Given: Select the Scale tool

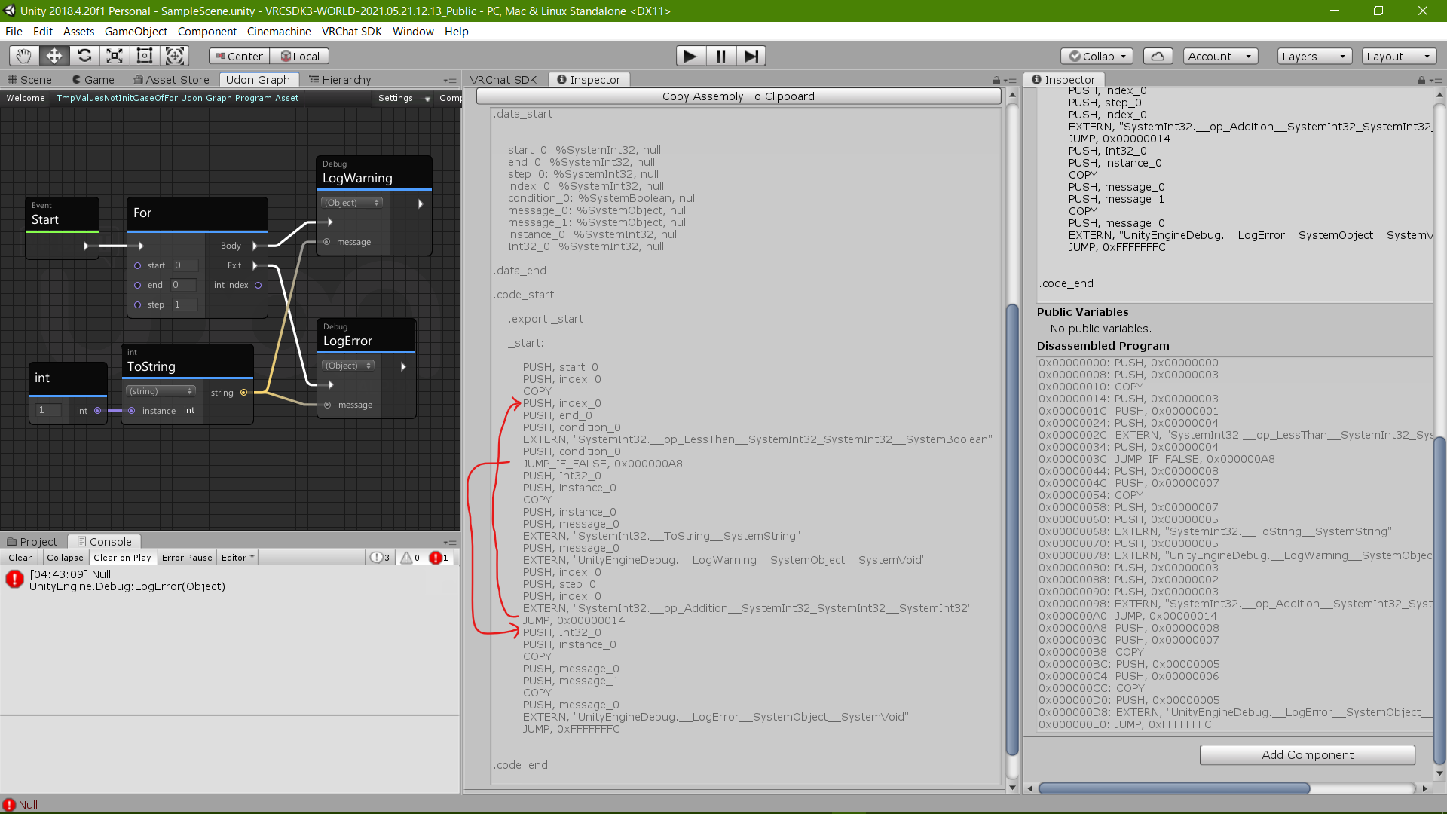Looking at the screenshot, I should pyautogui.click(x=115, y=56).
